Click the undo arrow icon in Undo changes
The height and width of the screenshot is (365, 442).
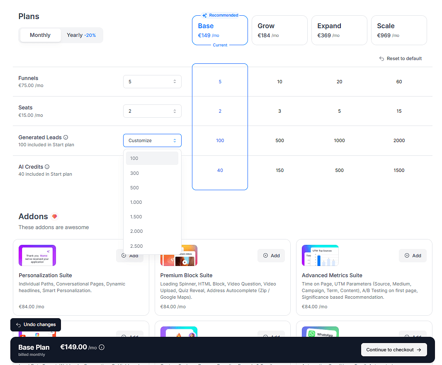(x=19, y=325)
